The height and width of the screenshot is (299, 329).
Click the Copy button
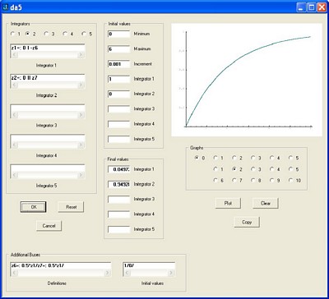247,222
